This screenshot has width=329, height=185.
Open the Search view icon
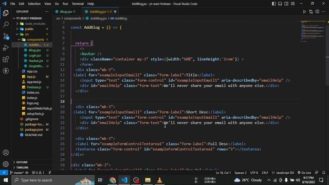tap(6, 25)
